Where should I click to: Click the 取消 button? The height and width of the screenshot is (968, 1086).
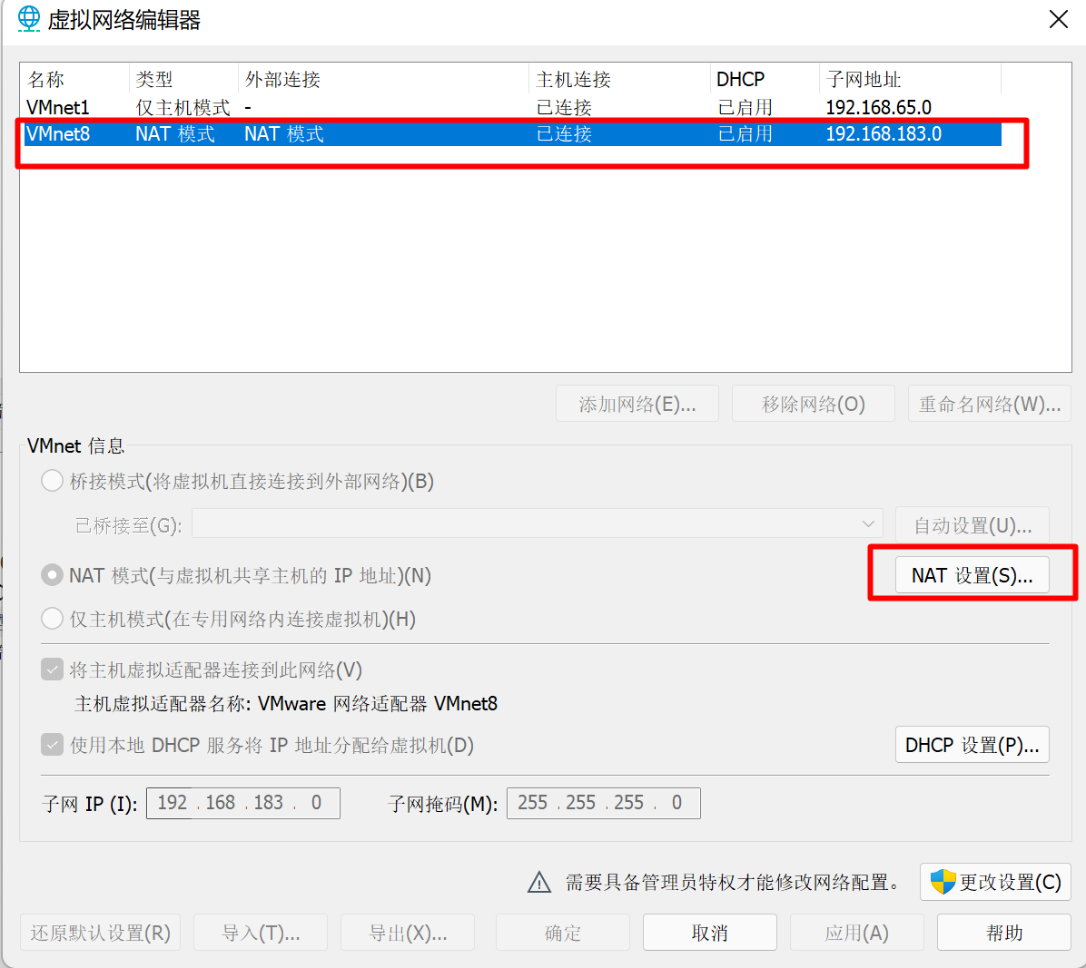(710, 933)
